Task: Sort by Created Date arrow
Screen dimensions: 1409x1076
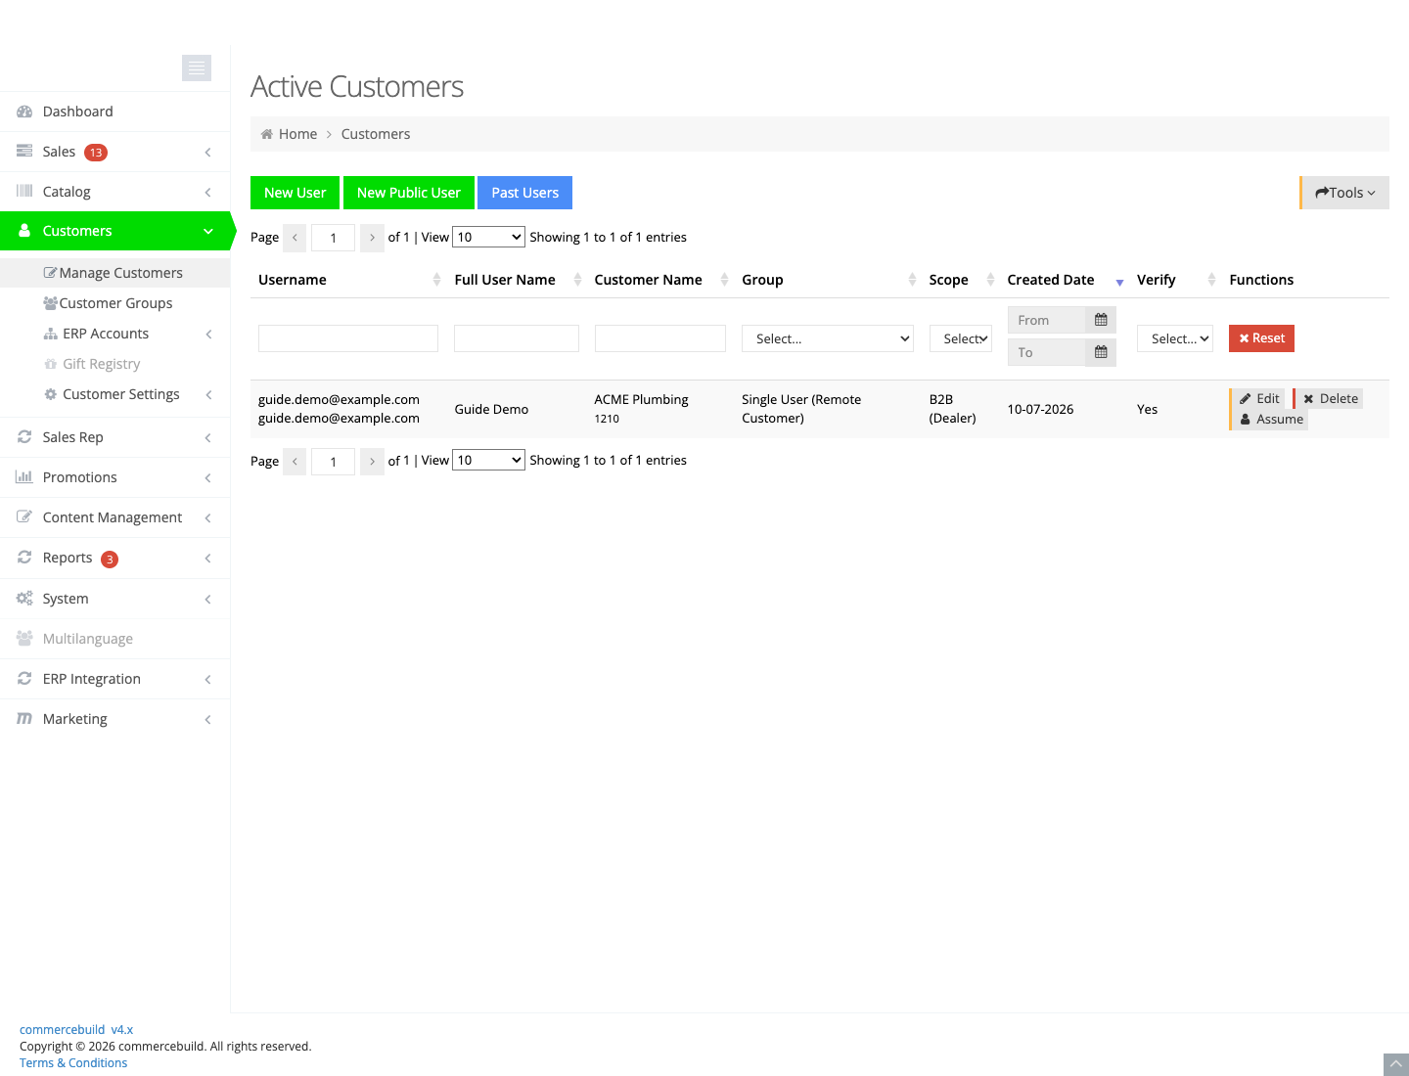Action: 1119,282
